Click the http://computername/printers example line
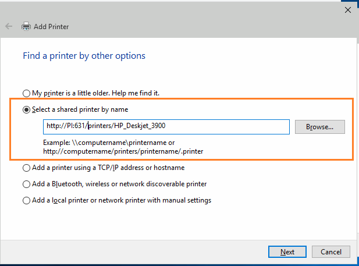 pos(123,151)
